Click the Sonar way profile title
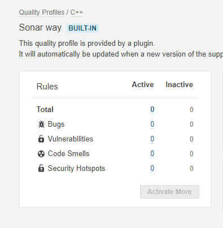Image resolution: width=223 pixels, height=228 pixels. [x=40, y=28]
